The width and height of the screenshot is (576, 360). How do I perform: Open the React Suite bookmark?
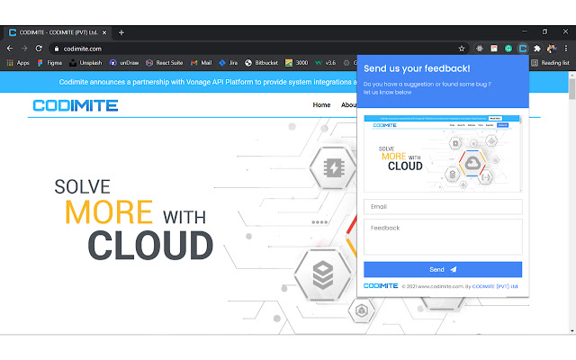[x=164, y=63]
